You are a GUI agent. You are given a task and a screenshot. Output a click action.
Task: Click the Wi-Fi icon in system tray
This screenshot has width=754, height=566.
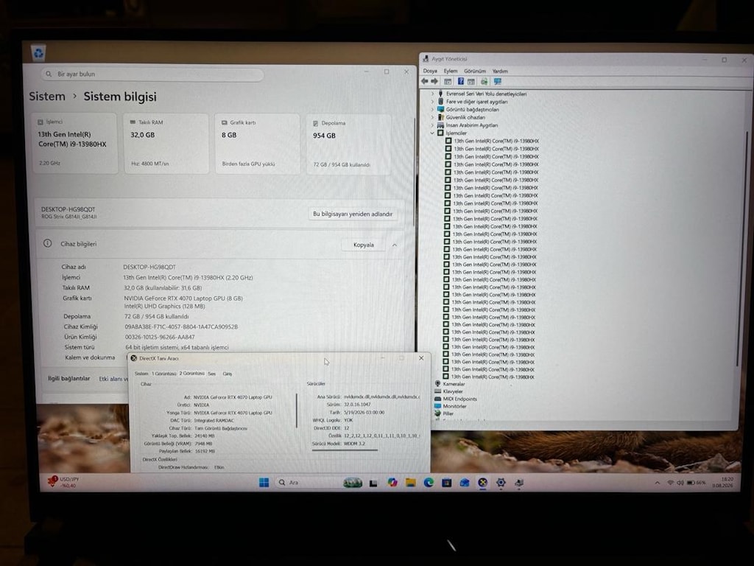pyautogui.click(x=670, y=482)
